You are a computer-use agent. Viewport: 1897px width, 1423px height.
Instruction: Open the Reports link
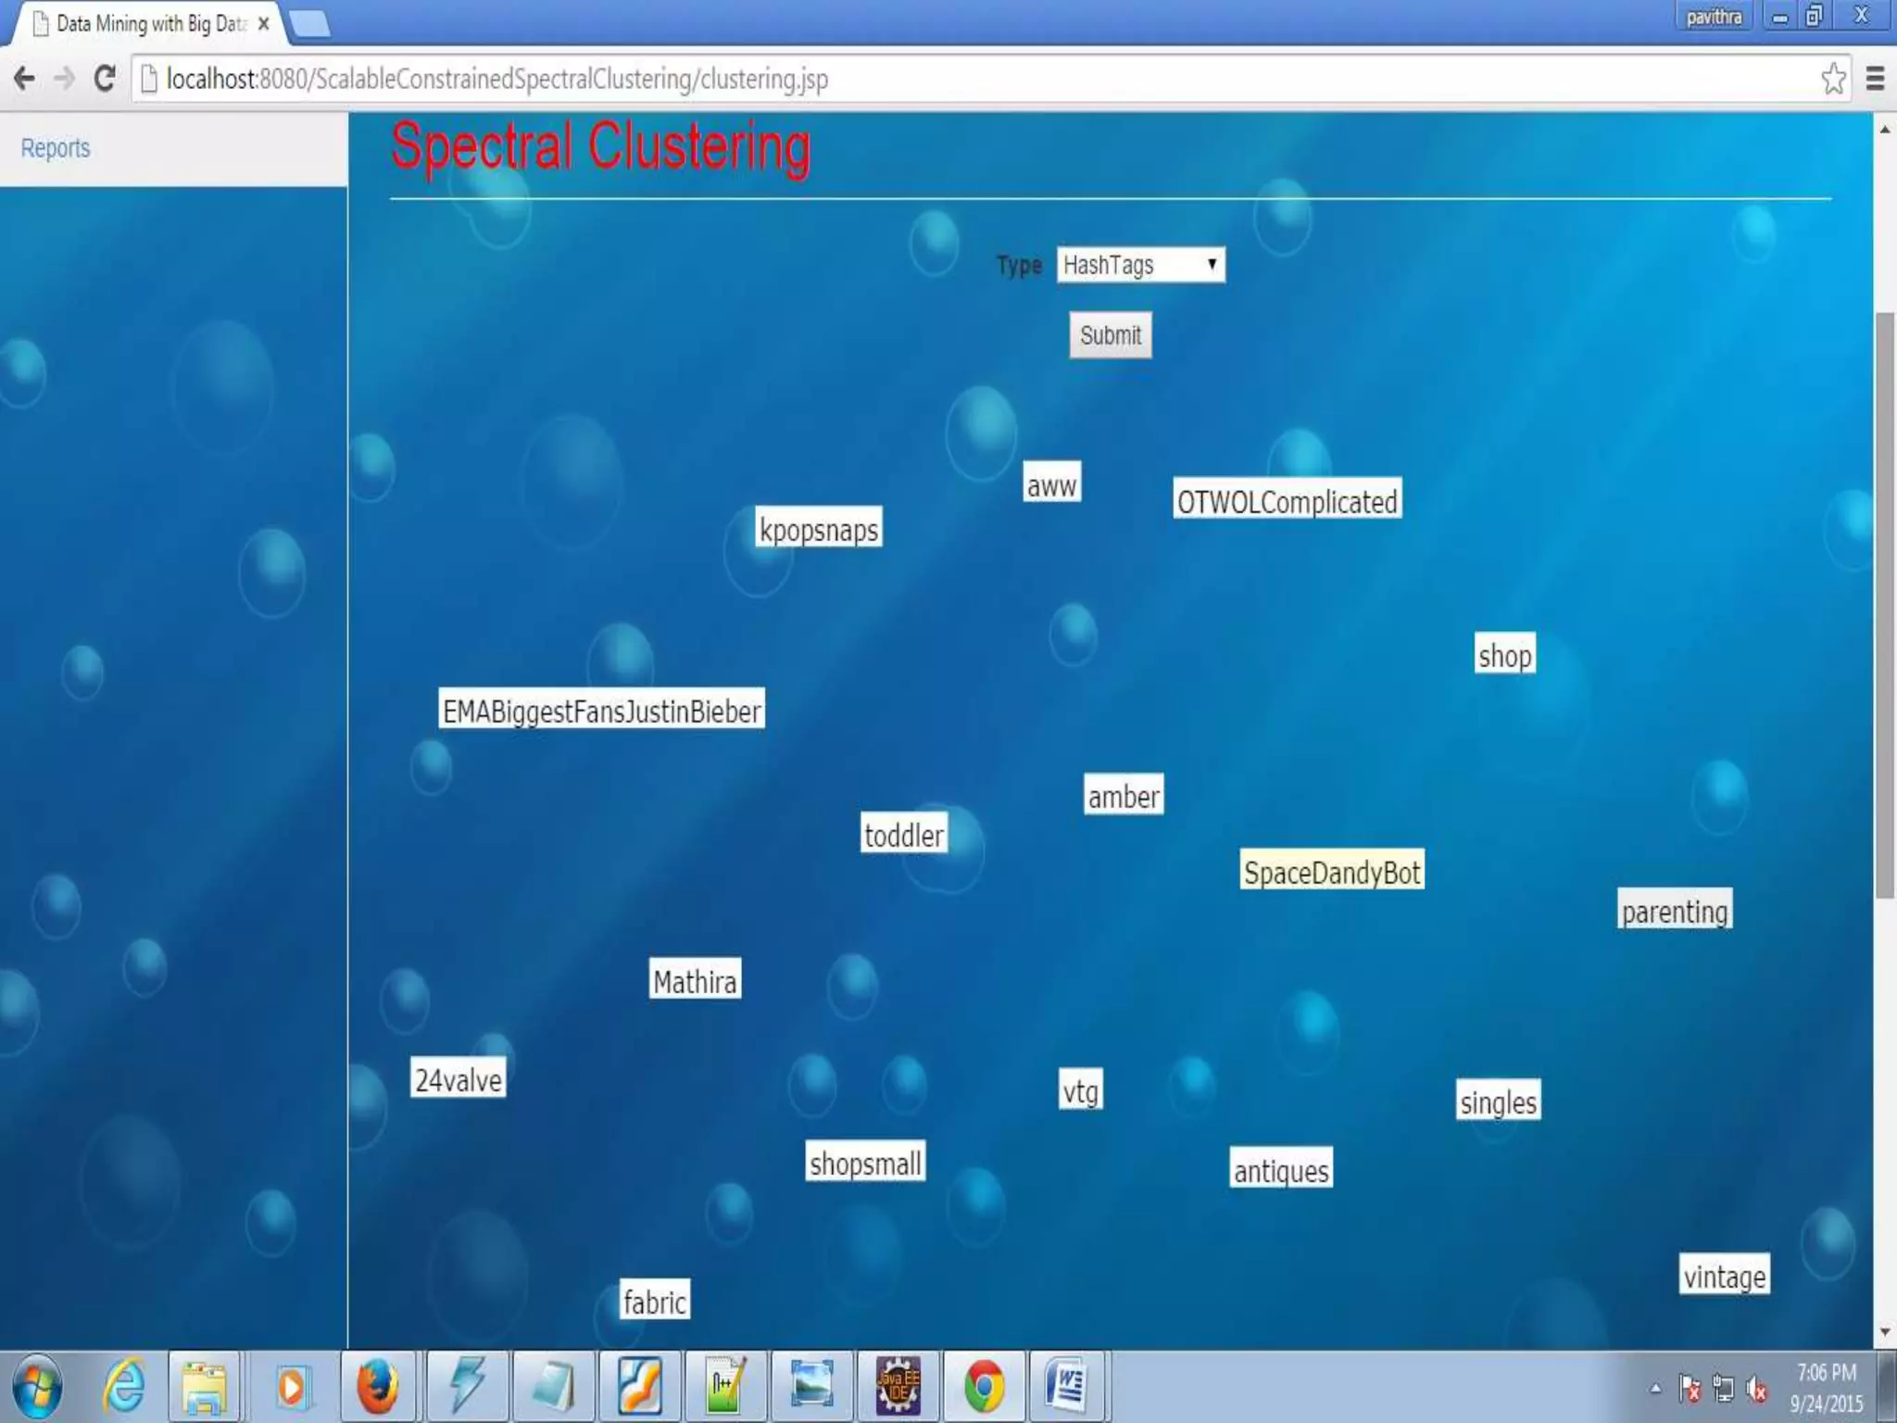56,148
